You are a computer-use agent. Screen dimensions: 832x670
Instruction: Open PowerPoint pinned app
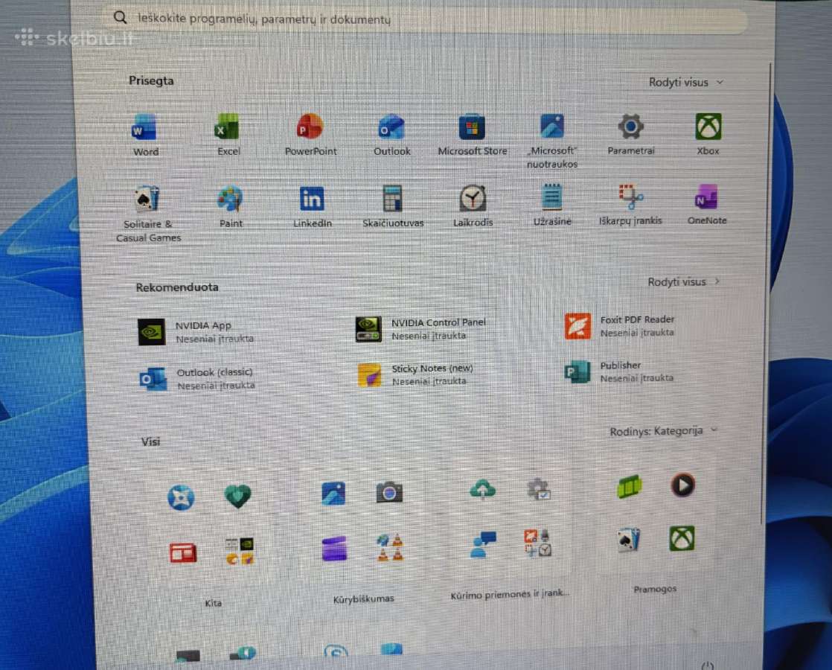tap(310, 135)
